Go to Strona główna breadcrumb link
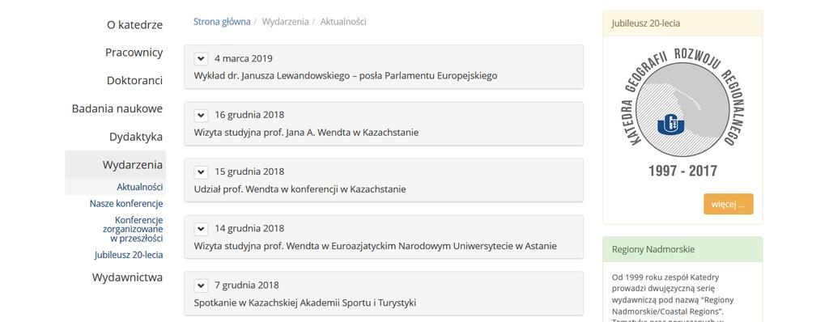The image size is (829, 322). [222, 22]
